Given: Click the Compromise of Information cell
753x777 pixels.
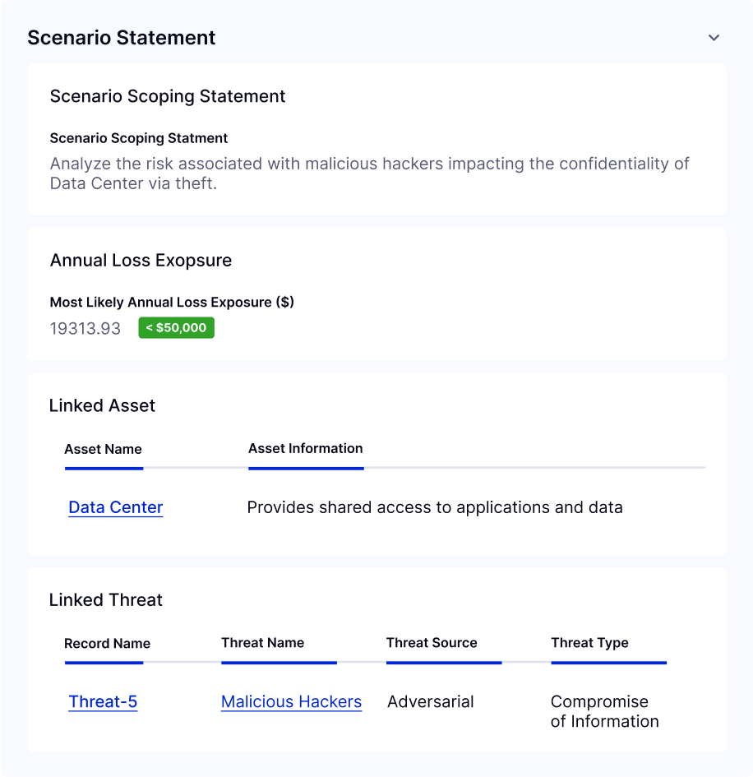Looking at the screenshot, I should 604,711.
